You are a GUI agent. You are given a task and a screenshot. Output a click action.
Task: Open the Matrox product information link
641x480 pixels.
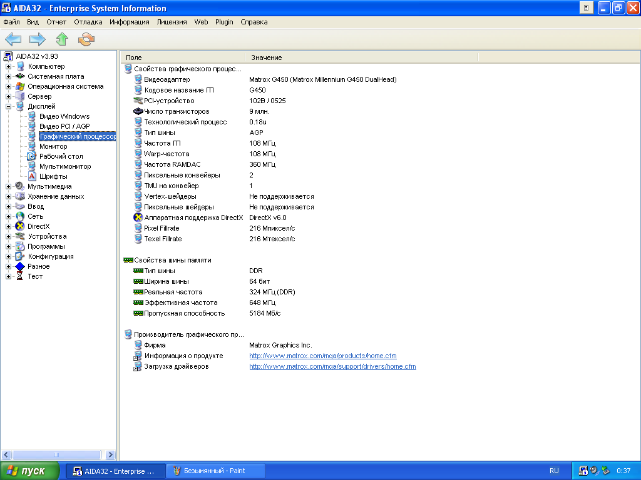(x=322, y=356)
